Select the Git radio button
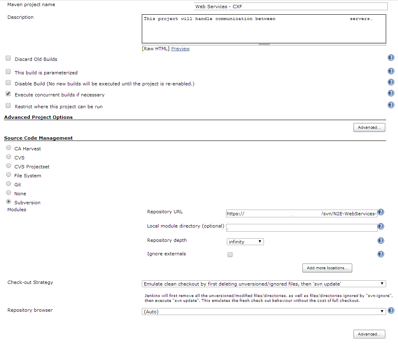The width and height of the screenshot is (398, 344). pyautogui.click(x=8, y=184)
